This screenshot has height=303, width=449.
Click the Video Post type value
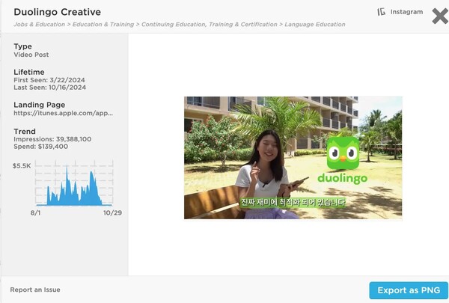click(31, 55)
